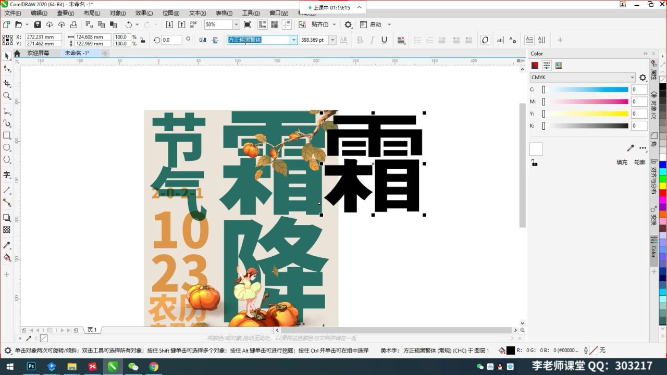Image resolution: width=667 pixels, height=375 pixels.
Task: Click Publish to PDF icon
Action: click(x=193, y=24)
